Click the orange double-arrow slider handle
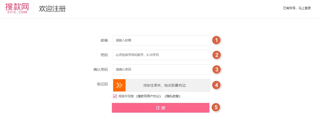 119,85
